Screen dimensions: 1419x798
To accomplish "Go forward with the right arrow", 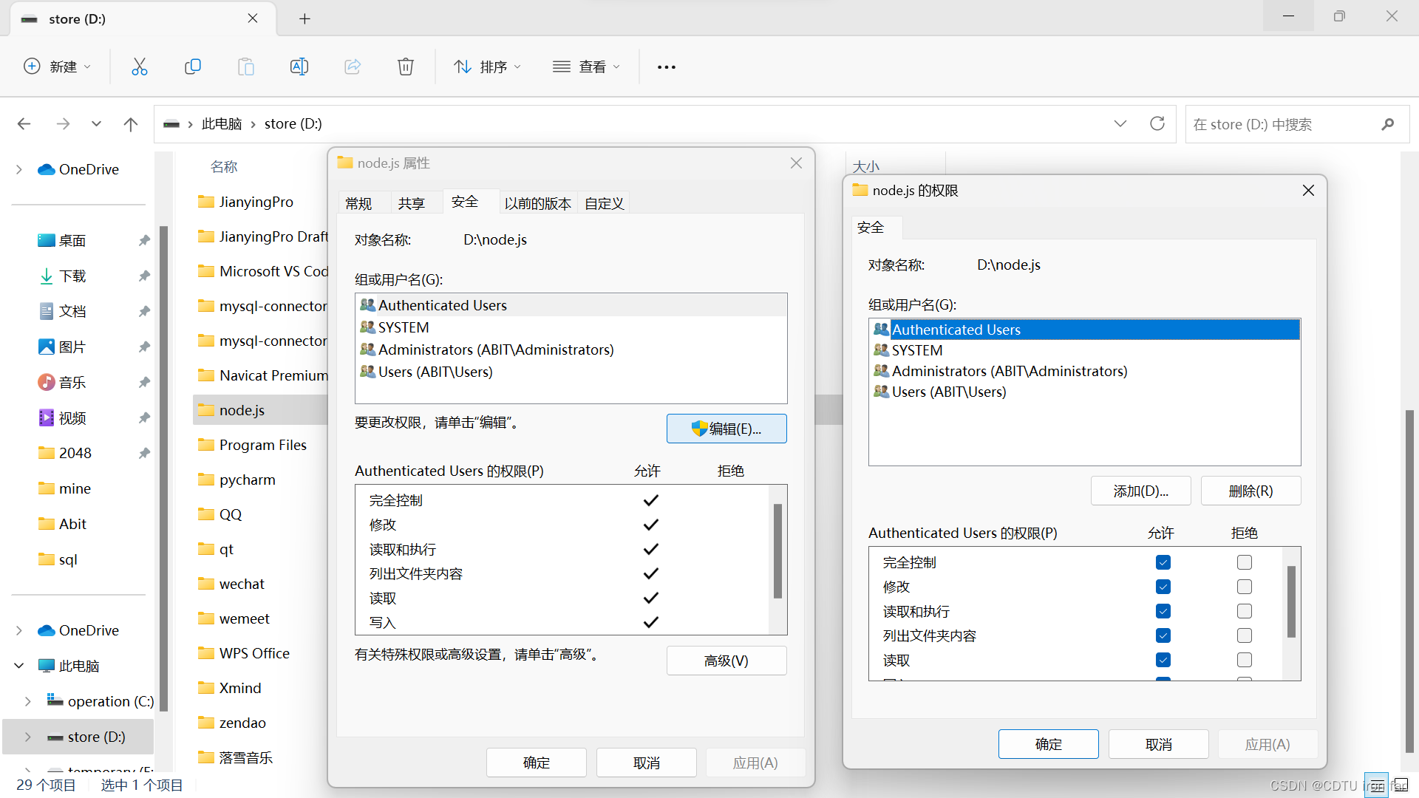I will coord(63,124).
